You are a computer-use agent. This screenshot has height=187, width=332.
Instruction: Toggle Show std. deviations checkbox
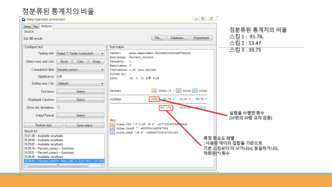59,108
